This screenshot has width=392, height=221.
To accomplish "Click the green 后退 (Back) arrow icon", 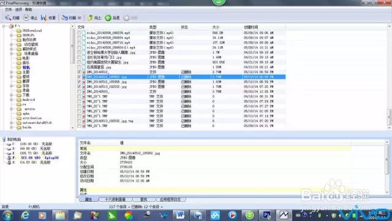I will tap(108, 18).
